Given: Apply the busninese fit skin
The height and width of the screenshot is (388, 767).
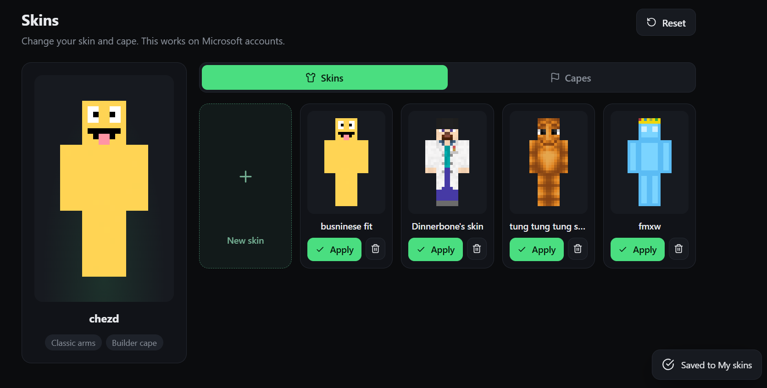Looking at the screenshot, I should tap(334, 250).
